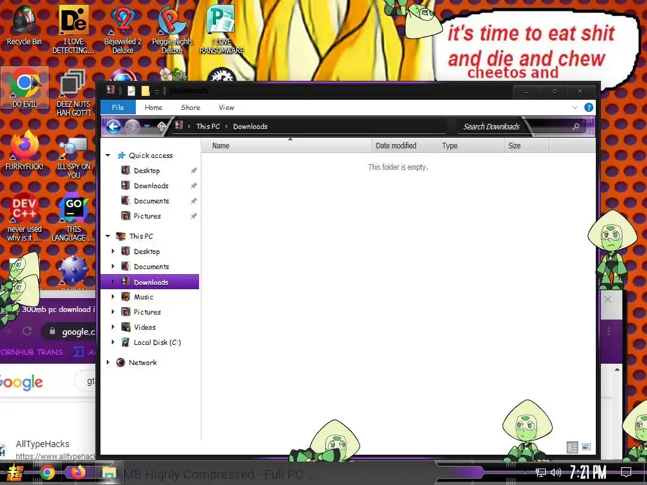Click the File Explorer taskbar icon
This screenshot has height=485, width=647.
pyautogui.click(x=109, y=472)
